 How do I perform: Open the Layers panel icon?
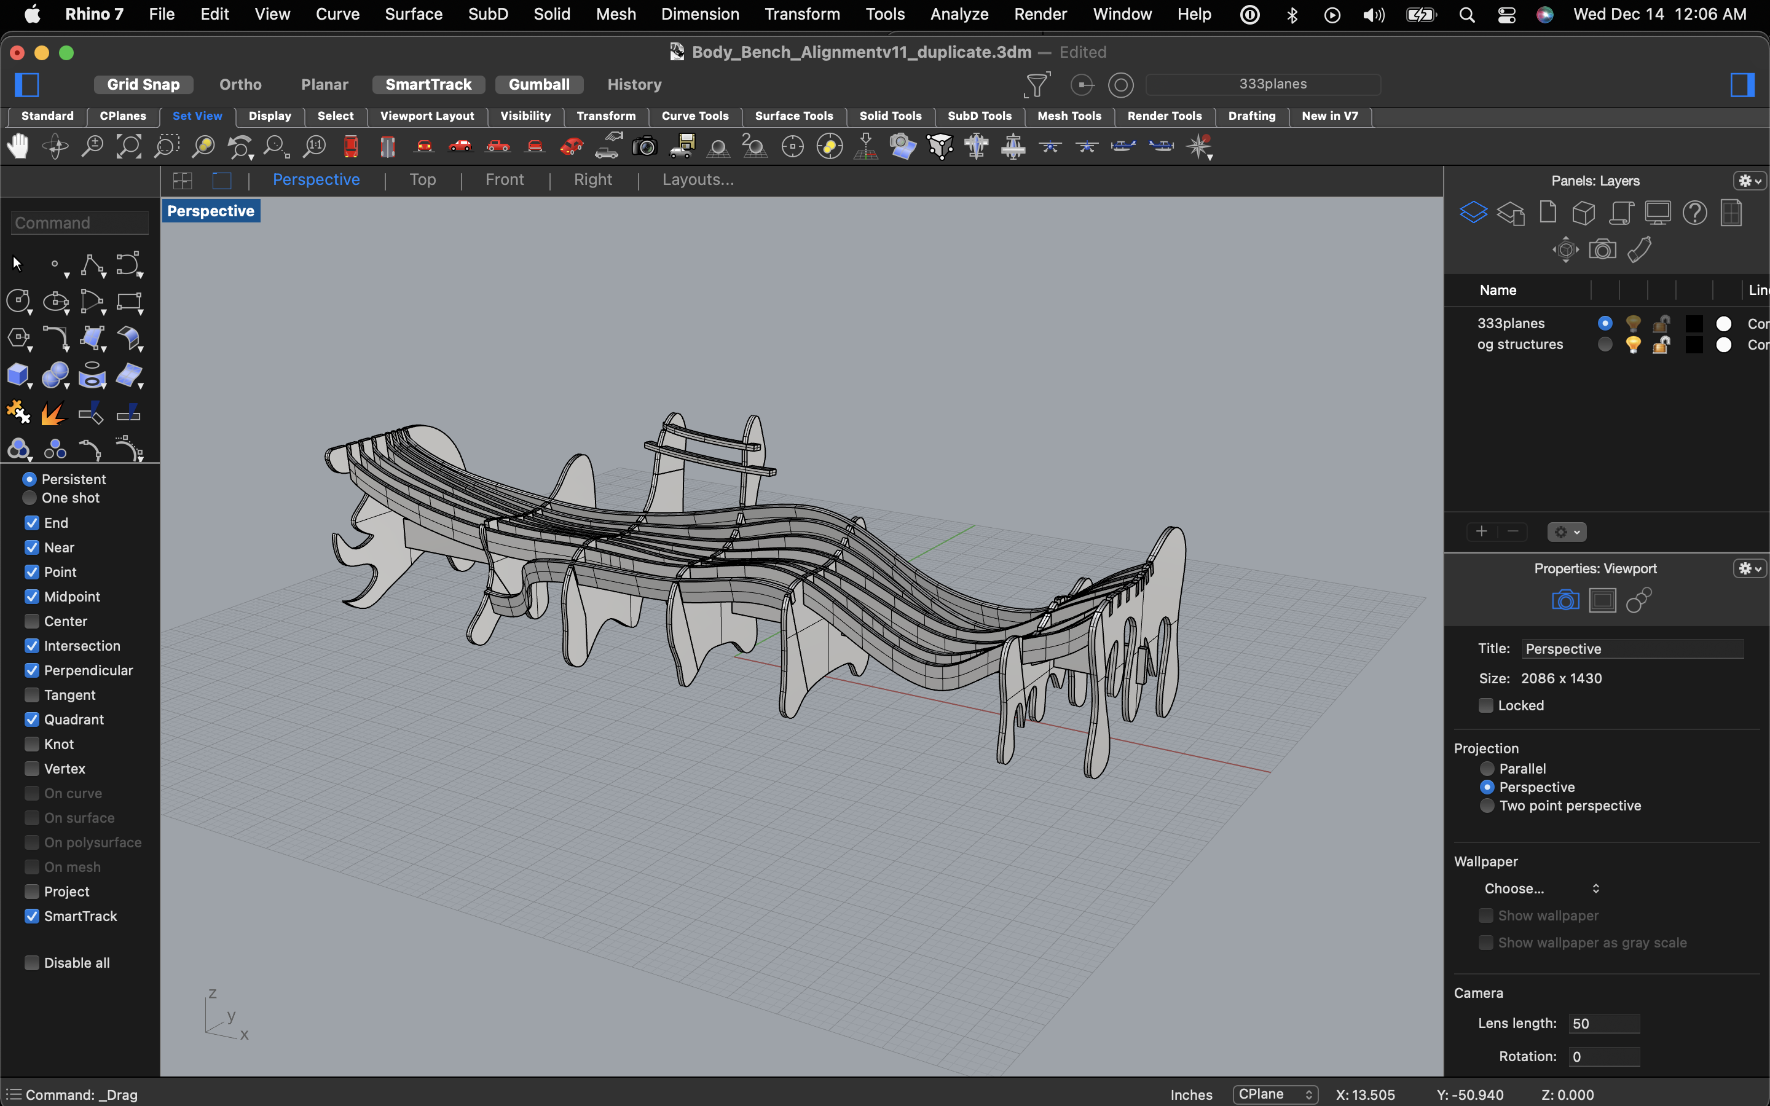pyautogui.click(x=1473, y=213)
